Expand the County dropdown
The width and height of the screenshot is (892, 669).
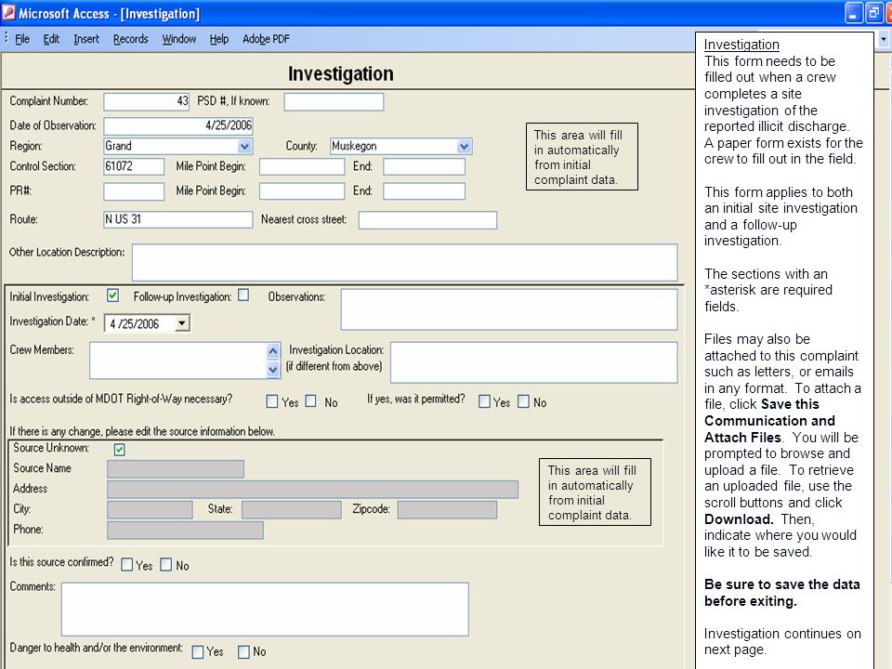pyautogui.click(x=465, y=146)
